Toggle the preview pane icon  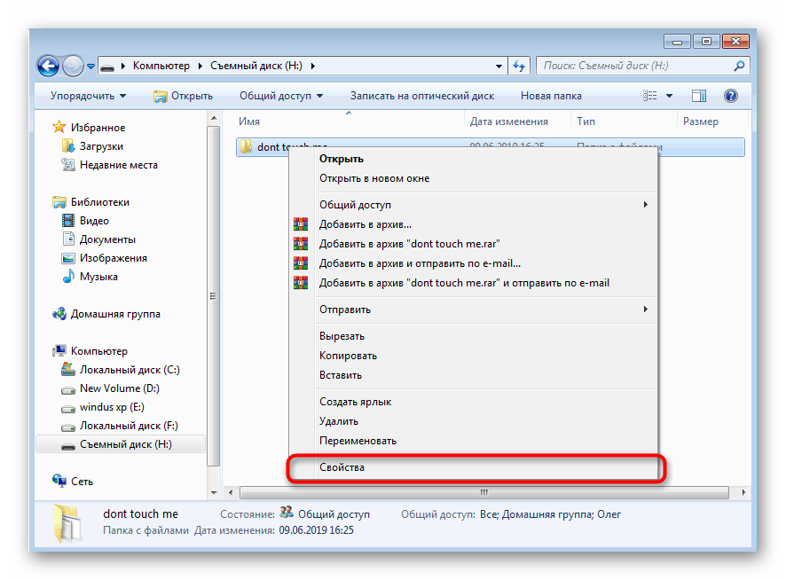point(699,96)
